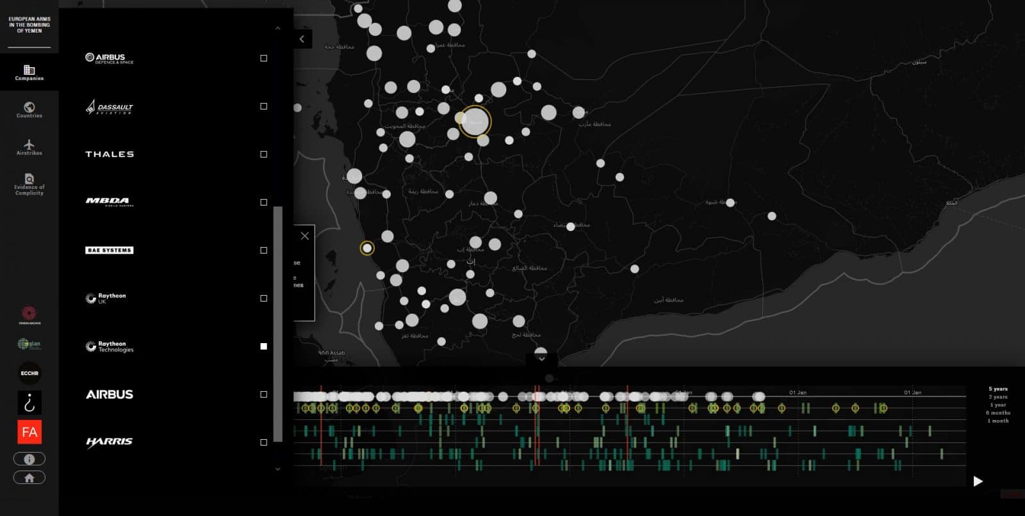Set timeline range to 2 years
This screenshot has width=1025, height=516.
(997, 397)
